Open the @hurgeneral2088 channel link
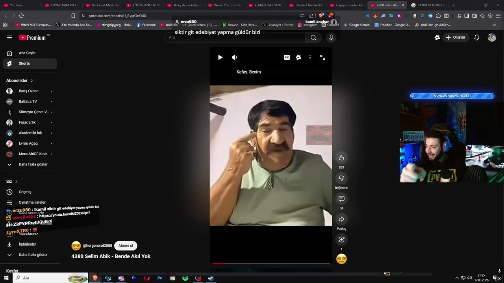This screenshot has width=504, height=283. (x=97, y=246)
